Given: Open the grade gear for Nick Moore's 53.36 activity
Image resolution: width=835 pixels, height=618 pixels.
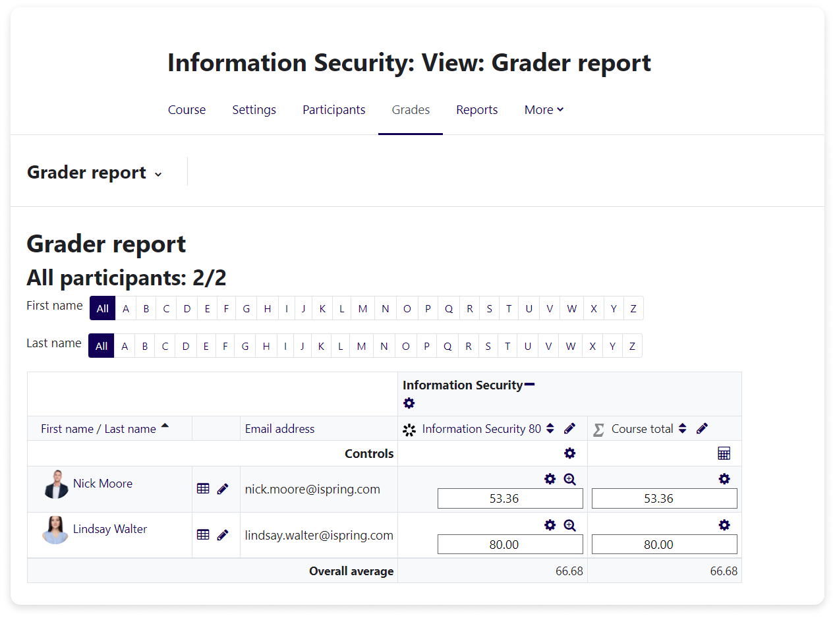Looking at the screenshot, I should pos(550,479).
